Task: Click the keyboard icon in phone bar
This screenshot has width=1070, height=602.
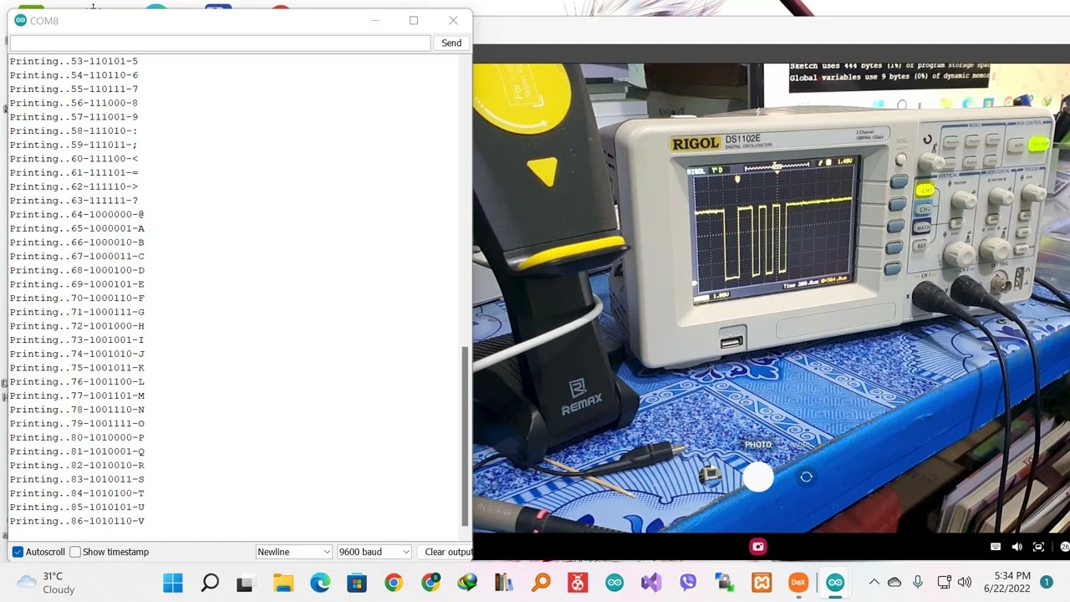Action: (996, 547)
